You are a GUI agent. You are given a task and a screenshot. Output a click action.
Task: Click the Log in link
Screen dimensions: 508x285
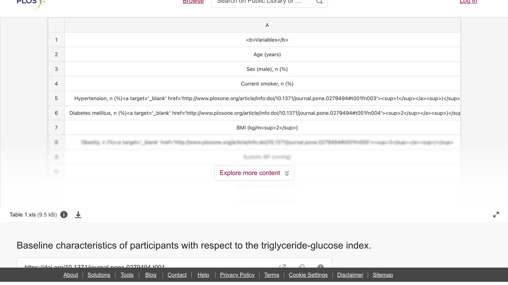coord(468,2)
